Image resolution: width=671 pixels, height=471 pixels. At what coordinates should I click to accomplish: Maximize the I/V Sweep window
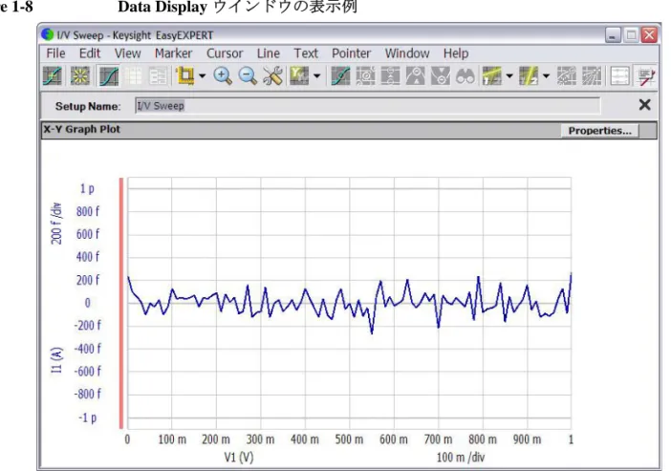(631, 34)
